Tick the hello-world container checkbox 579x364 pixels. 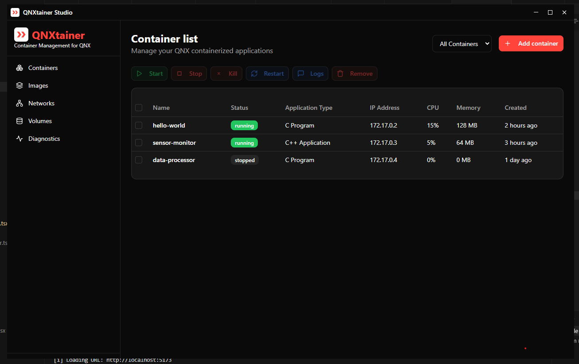[x=139, y=125]
